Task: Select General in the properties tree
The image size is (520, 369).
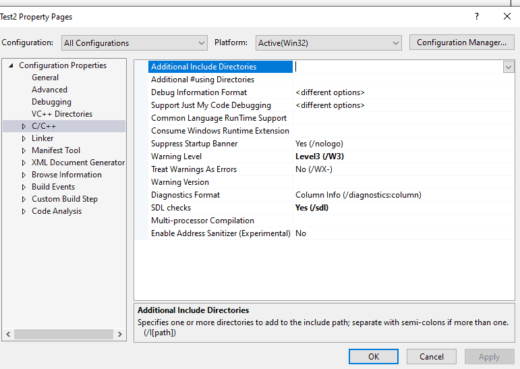Action: click(x=45, y=78)
